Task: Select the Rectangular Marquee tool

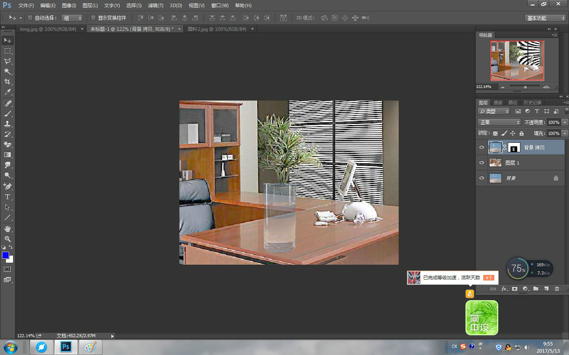Action: click(8, 51)
